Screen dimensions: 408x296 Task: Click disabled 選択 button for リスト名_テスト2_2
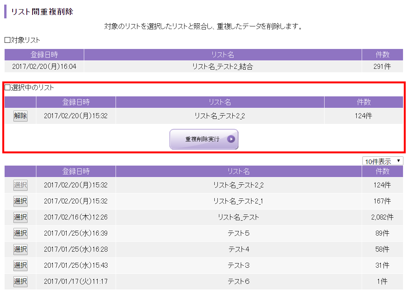(x=20, y=185)
